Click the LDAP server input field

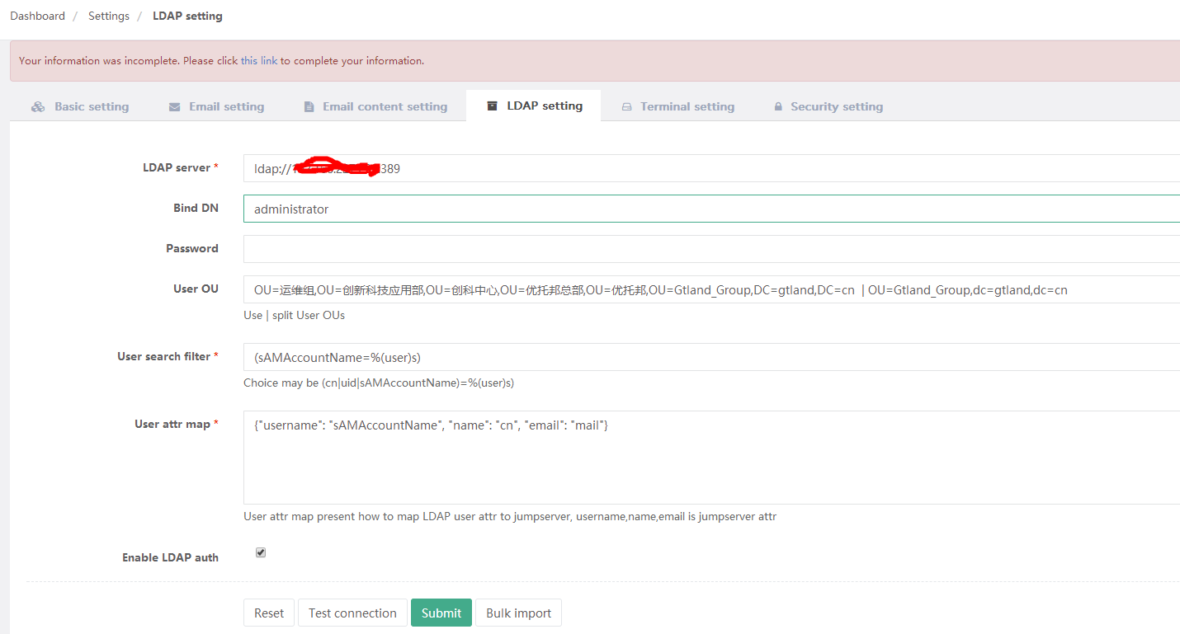tap(578, 167)
